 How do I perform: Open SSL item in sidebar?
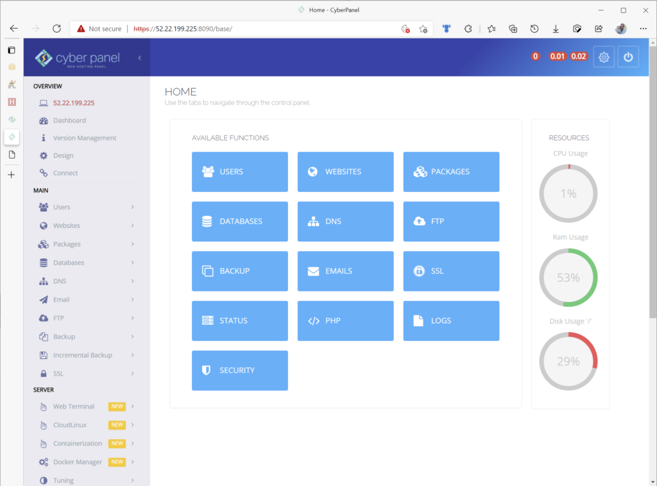click(58, 374)
